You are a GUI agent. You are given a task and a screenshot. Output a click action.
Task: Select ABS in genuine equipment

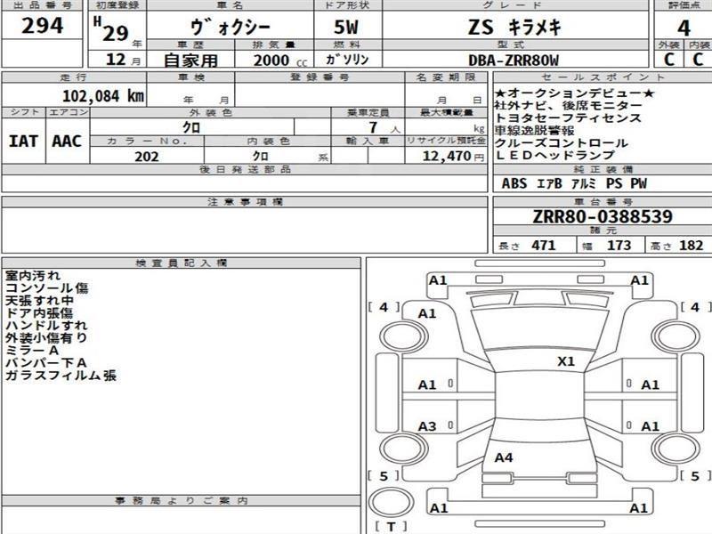(514, 183)
